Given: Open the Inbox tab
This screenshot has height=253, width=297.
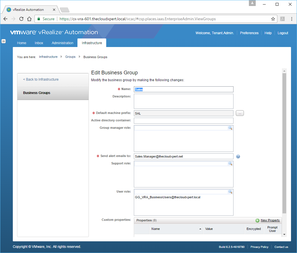Looking at the screenshot, I should tap(39, 43).
